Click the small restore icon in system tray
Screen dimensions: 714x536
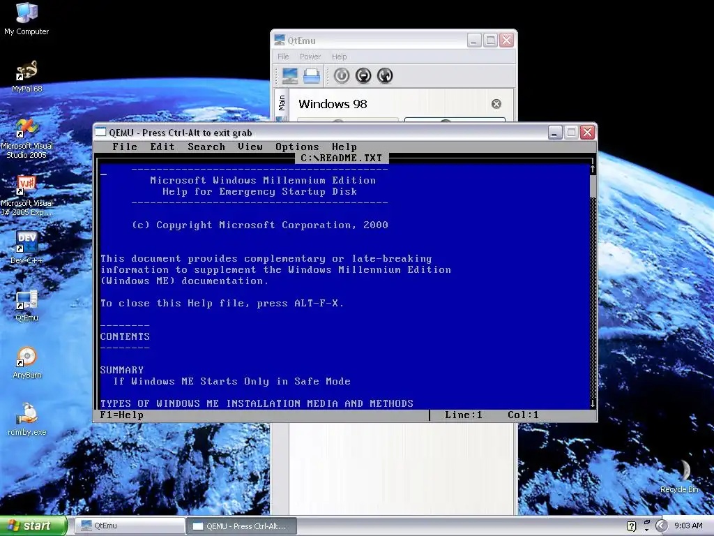[646, 522]
